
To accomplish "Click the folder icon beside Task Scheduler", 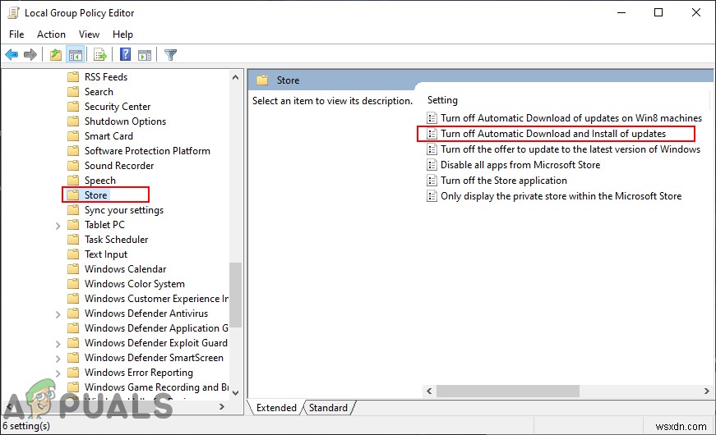I will [73, 240].
